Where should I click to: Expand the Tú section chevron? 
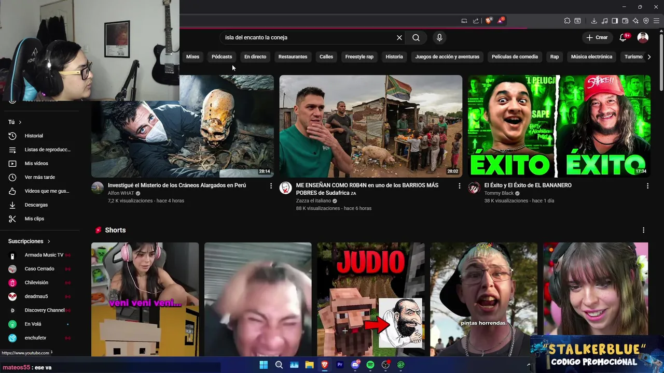[20, 122]
